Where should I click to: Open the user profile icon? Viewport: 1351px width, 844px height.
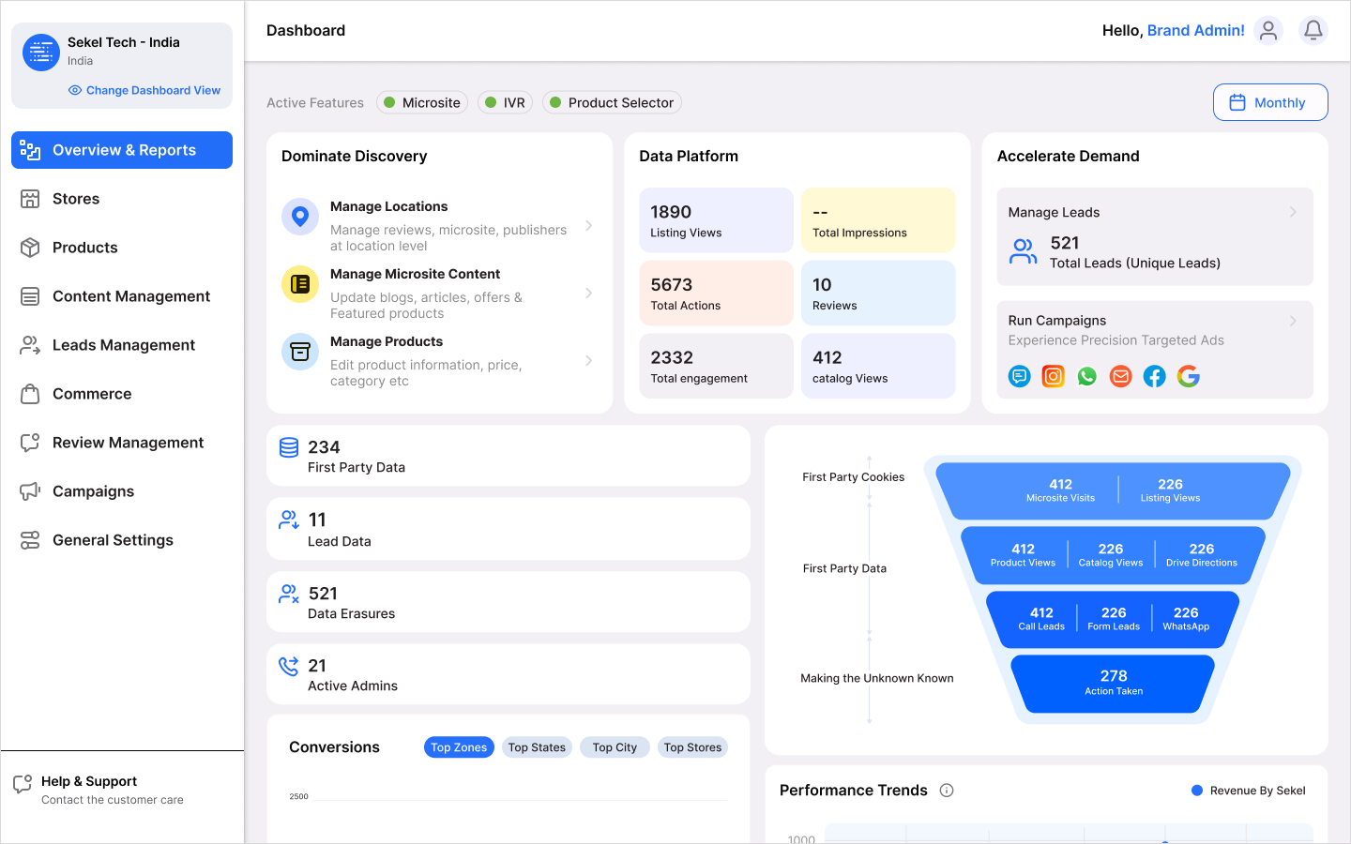1268,31
